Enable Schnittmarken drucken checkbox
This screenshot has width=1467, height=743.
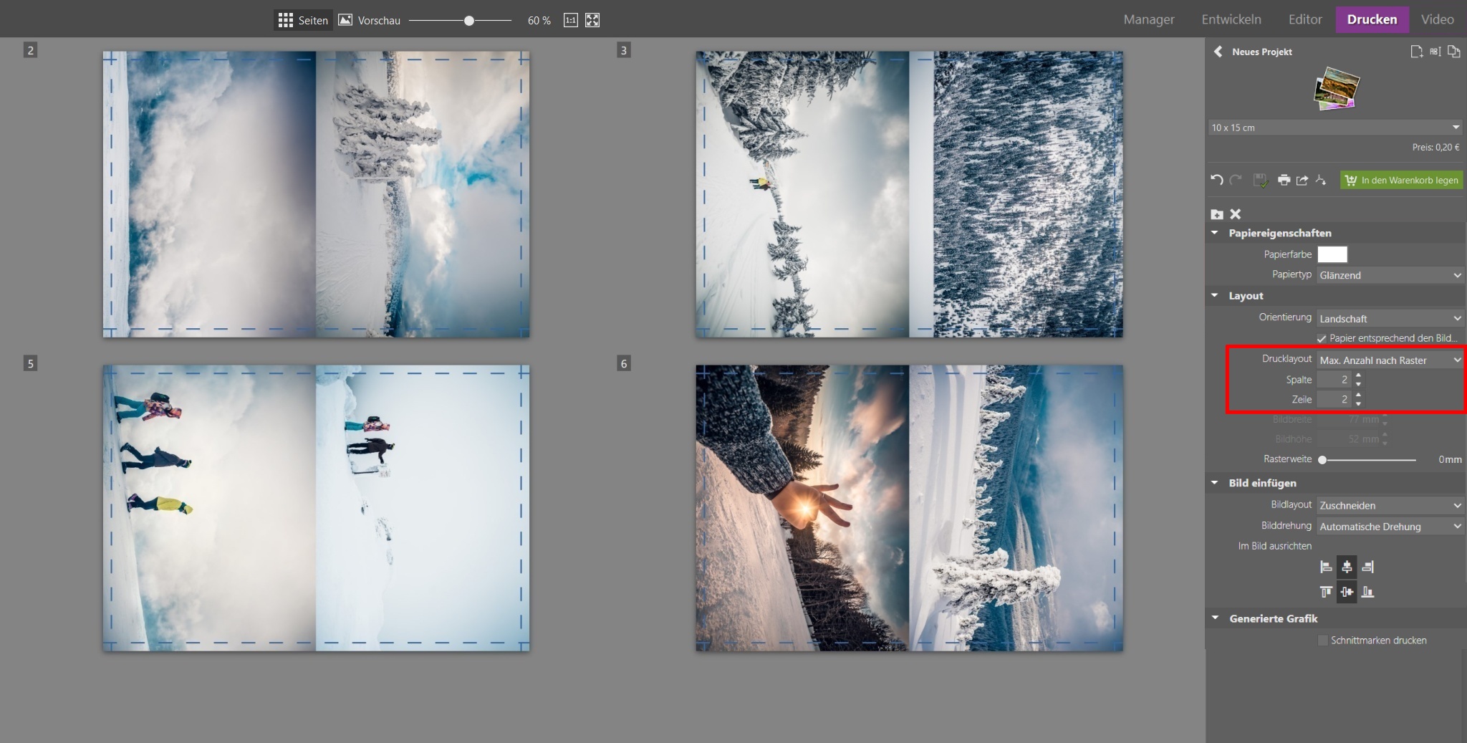(x=1323, y=641)
